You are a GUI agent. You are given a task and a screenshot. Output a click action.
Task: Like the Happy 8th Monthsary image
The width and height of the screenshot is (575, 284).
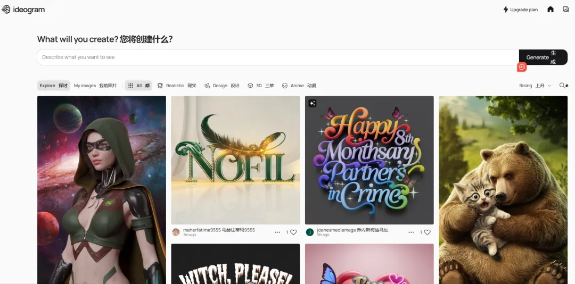427,232
